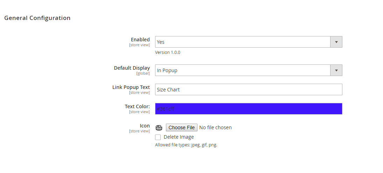Click the Allowed file types note

(186, 145)
